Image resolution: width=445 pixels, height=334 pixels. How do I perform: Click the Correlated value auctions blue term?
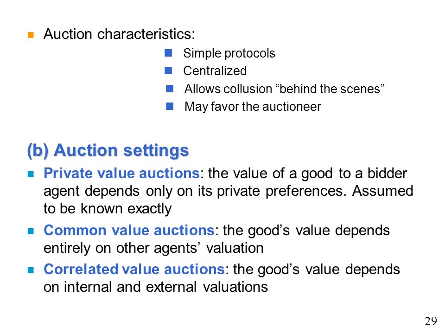134,269
